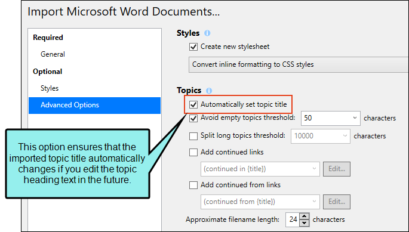Click Edit button beside continued in field
This screenshot has height=232, width=409.
[x=337, y=169]
